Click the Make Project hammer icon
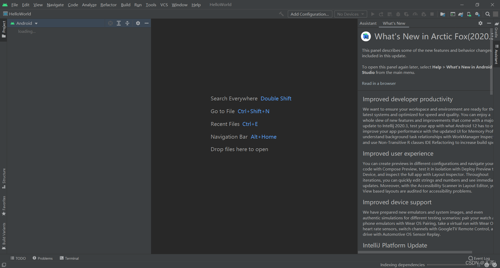The width and height of the screenshot is (500, 268). coord(281,14)
